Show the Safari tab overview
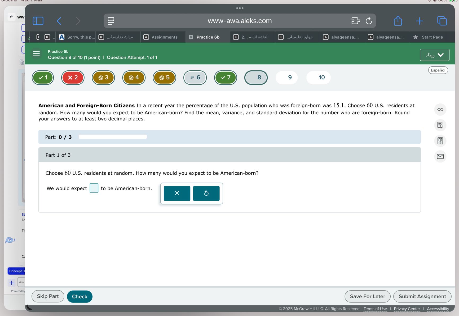Image resolution: width=459 pixels, height=316 pixels. coord(442,21)
